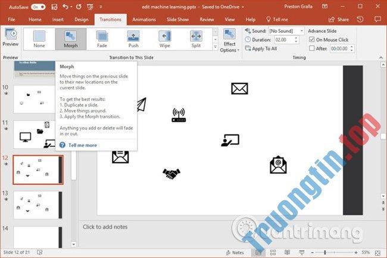Switch to Reading view
This screenshot has width=387, height=258.
pos(287,253)
